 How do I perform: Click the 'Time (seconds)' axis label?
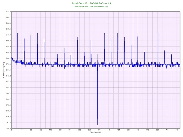(x=96, y=132)
